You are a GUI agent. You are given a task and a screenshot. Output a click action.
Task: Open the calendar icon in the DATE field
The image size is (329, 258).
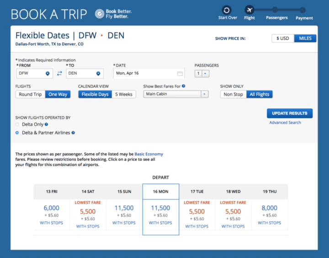click(x=180, y=73)
